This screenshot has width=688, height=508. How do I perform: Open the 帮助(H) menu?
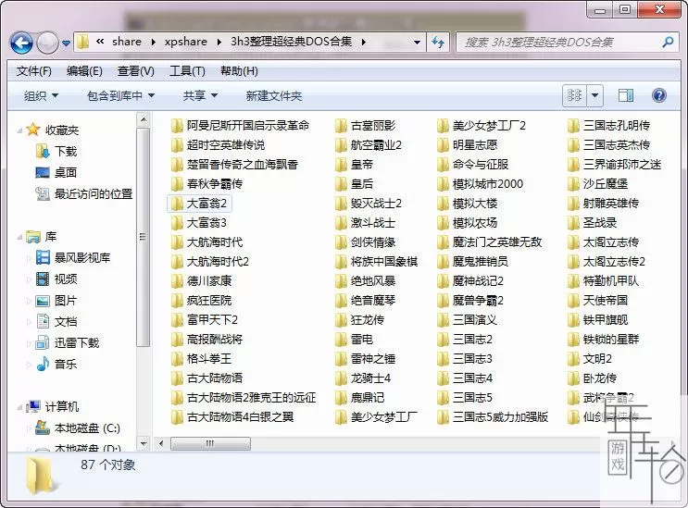click(x=239, y=71)
